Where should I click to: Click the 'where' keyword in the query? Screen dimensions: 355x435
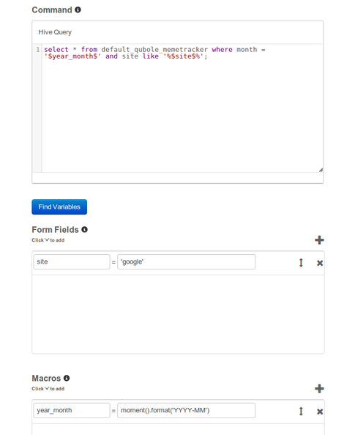222,50
